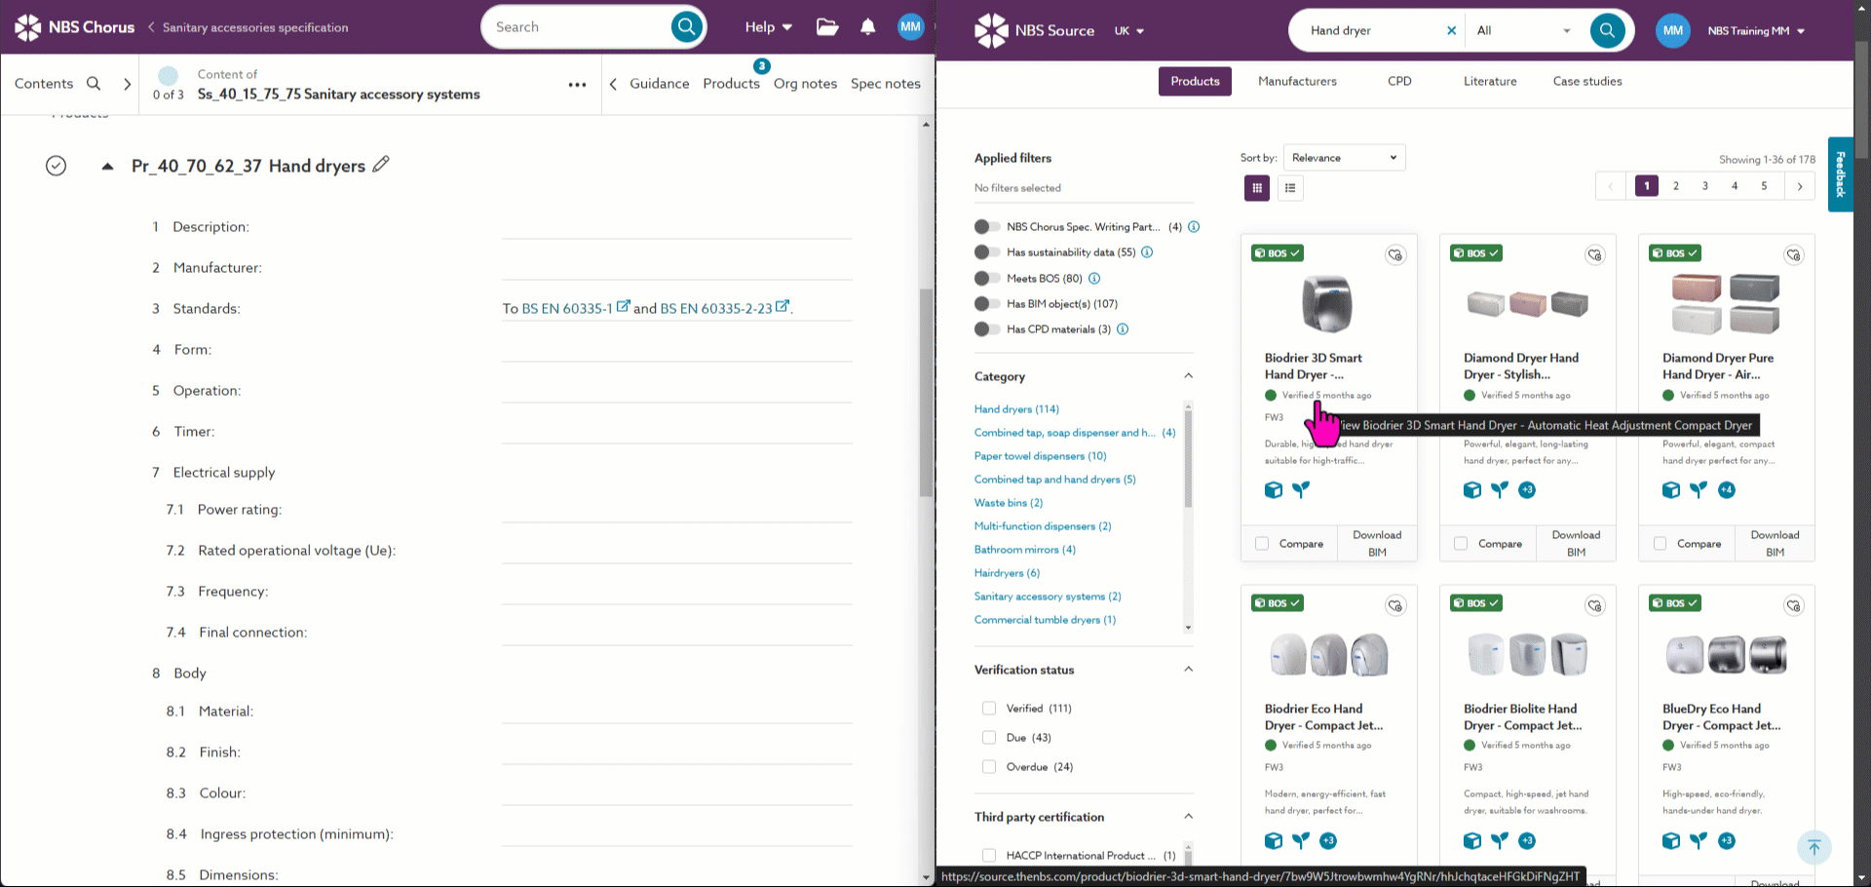Click the scroll-to-top arrow button

click(x=1814, y=847)
